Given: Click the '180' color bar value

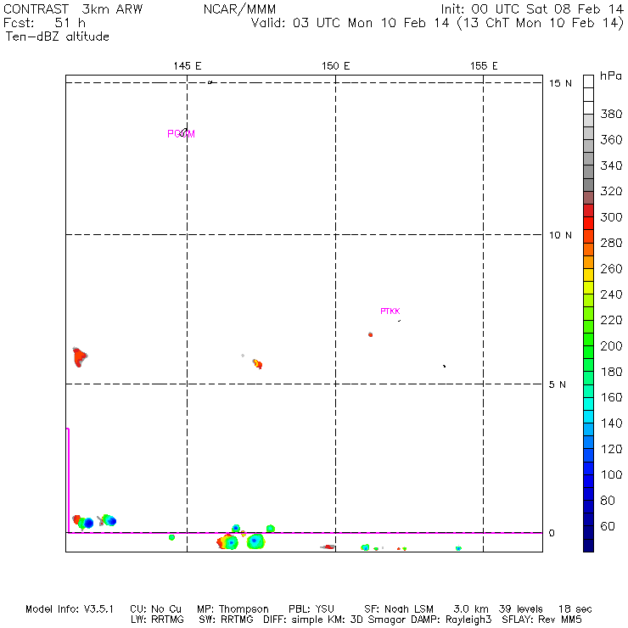Looking at the screenshot, I should tap(611, 372).
